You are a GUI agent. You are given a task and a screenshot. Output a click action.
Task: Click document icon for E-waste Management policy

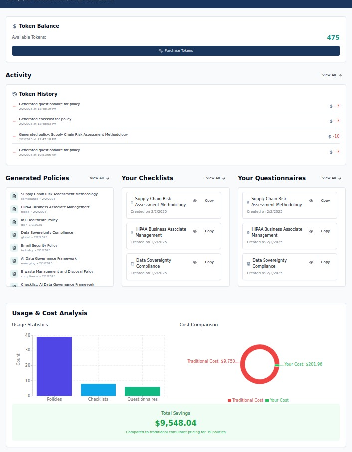(14, 274)
